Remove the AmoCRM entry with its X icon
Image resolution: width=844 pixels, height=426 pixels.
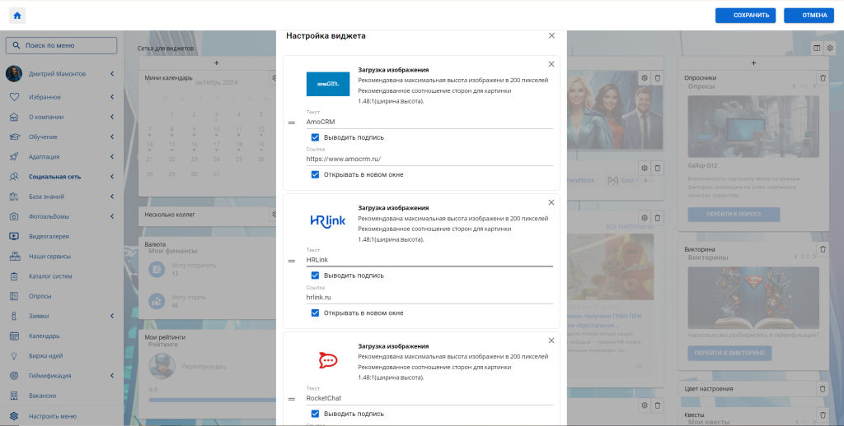(x=551, y=64)
